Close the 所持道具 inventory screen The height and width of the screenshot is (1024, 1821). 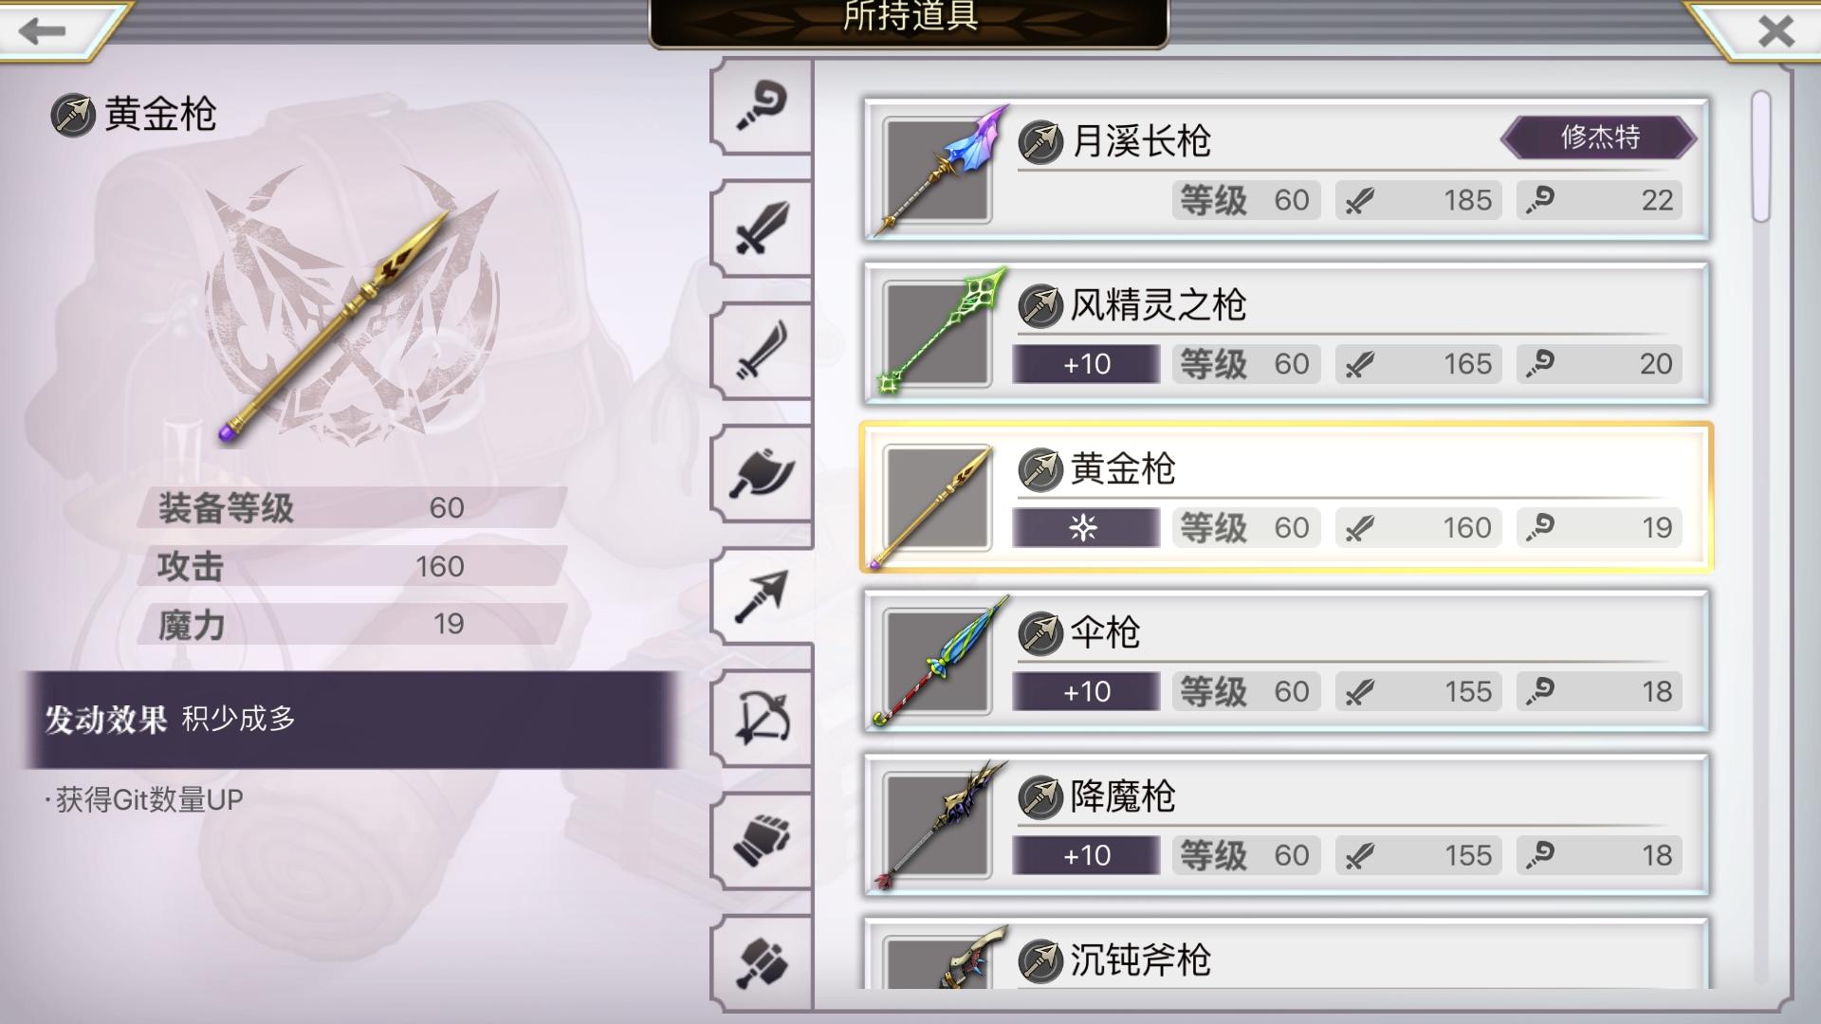click(1774, 30)
